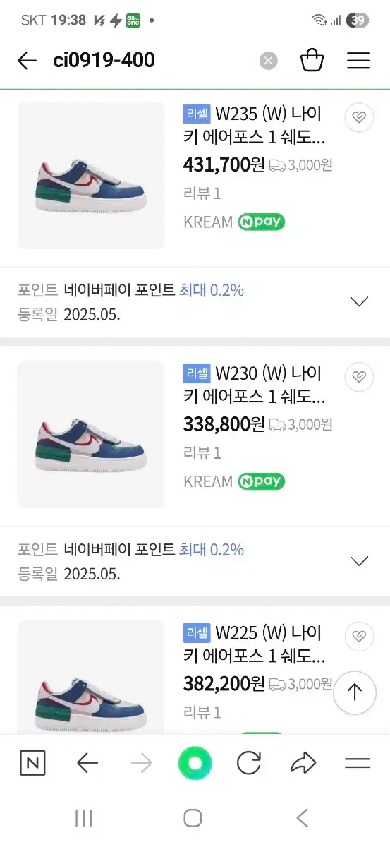390x847 pixels.
Task: Reload the page with the refresh icon
Action: click(x=249, y=763)
